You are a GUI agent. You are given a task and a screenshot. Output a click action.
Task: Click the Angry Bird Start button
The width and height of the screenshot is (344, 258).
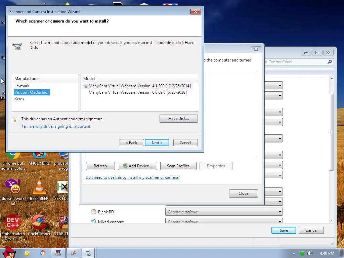coord(9,253)
